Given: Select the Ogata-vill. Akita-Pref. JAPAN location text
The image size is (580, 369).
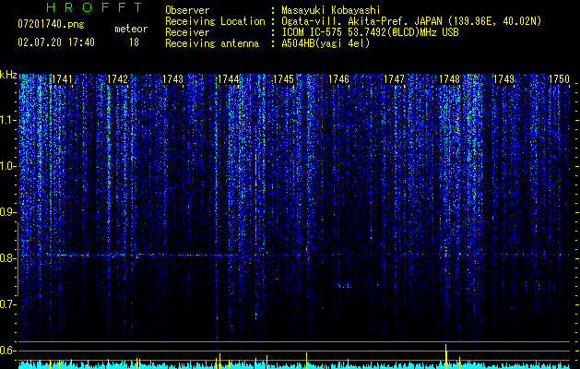Looking at the screenshot, I should click(x=411, y=21).
